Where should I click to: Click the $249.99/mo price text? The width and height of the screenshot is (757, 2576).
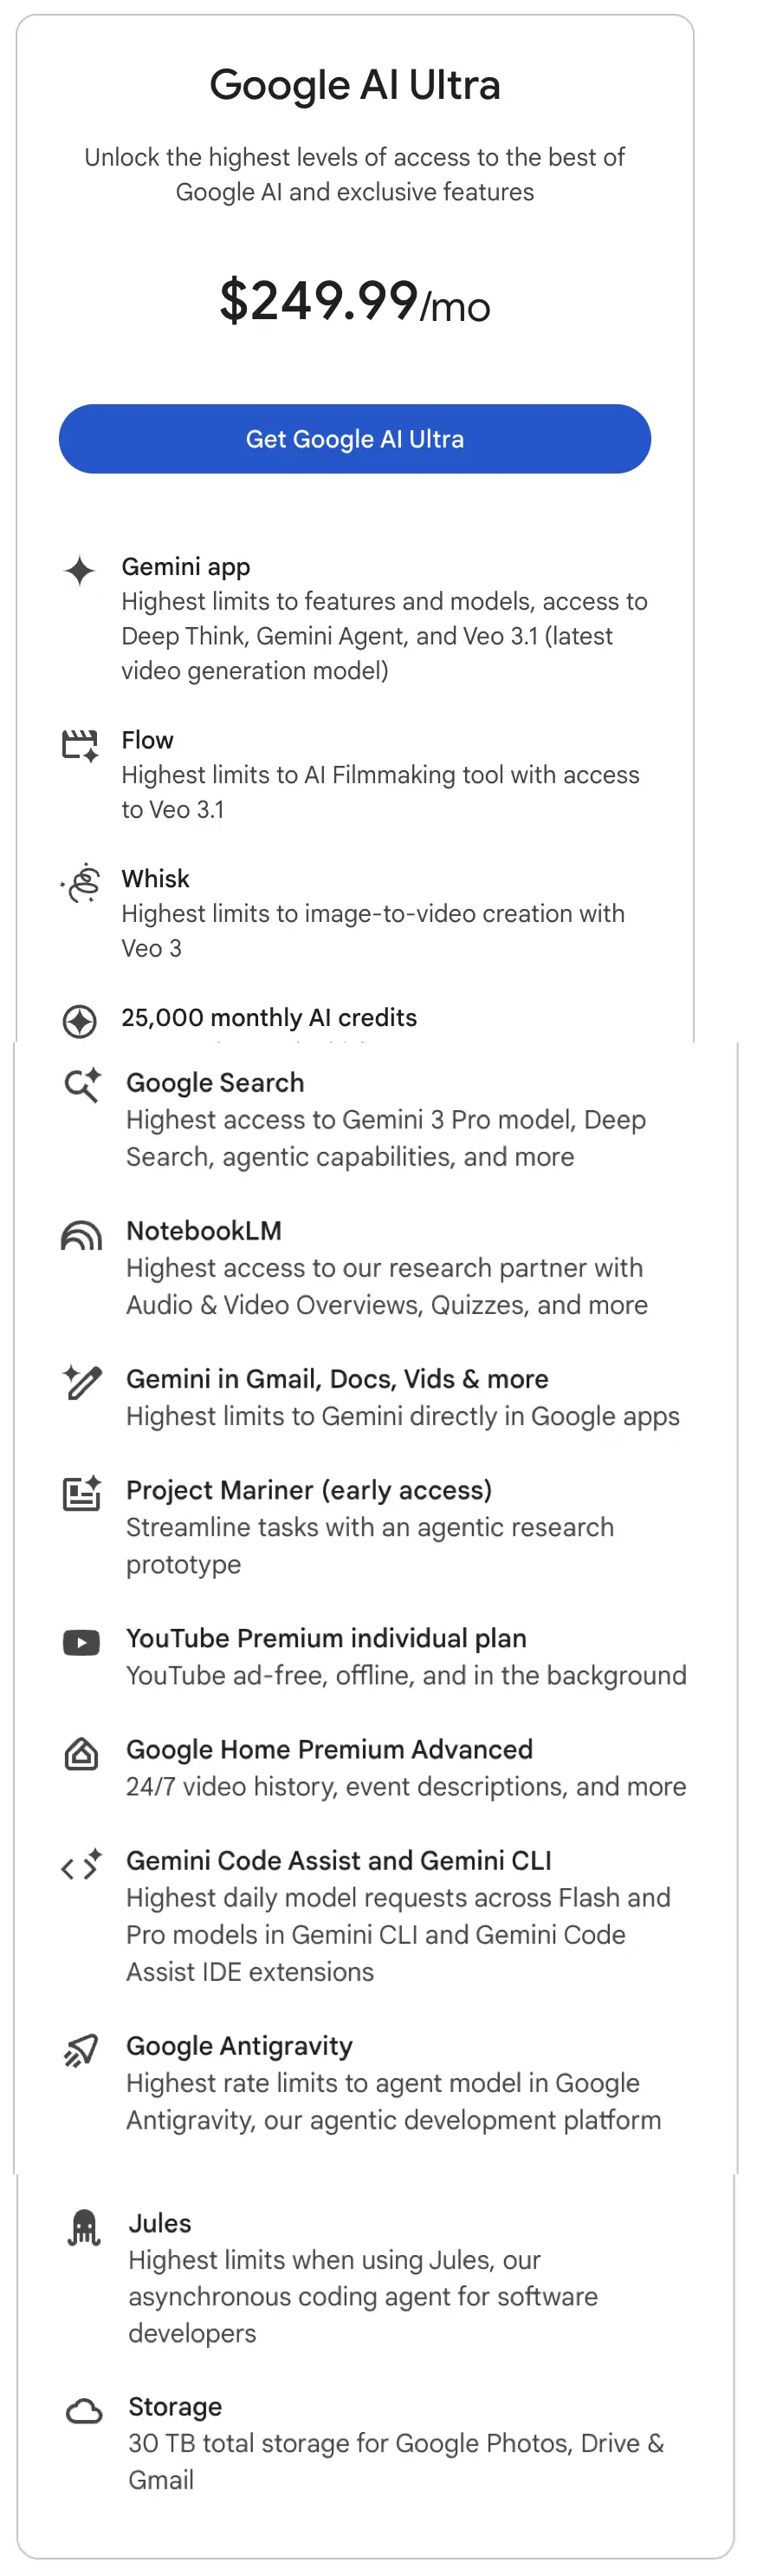[x=354, y=301]
